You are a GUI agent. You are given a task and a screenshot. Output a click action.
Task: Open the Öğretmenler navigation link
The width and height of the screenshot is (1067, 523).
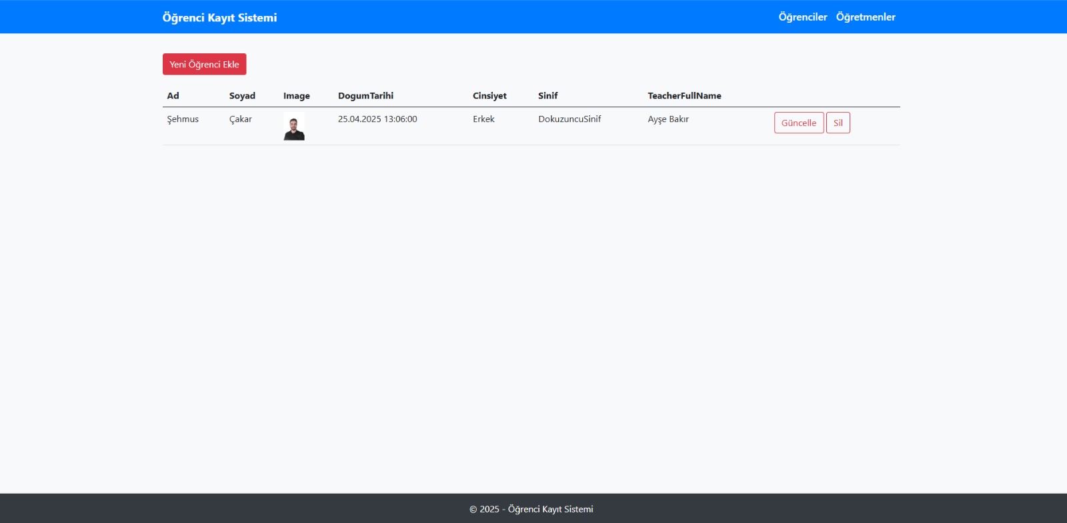[865, 17]
